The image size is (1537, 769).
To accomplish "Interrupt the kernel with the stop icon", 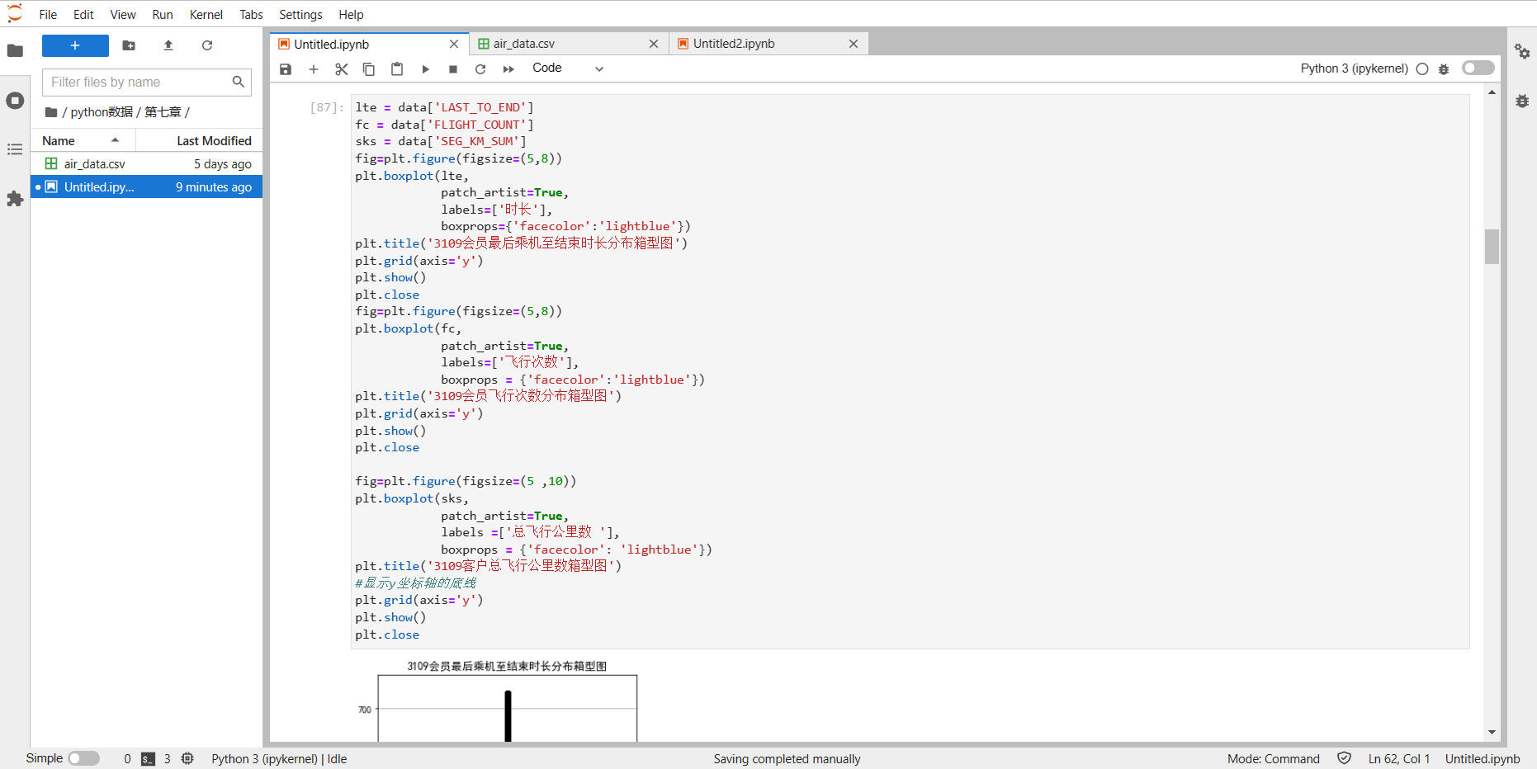I will click(453, 69).
